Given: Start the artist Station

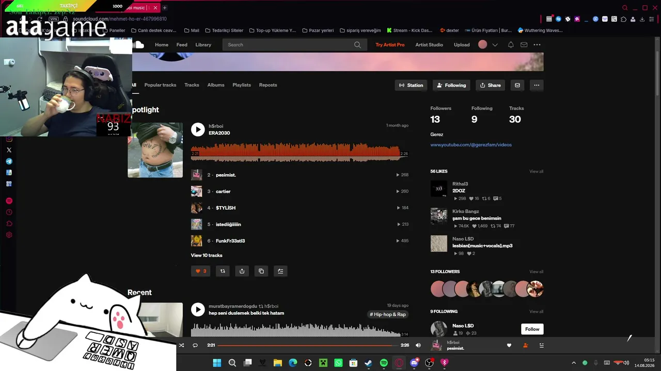Looking at the screenshot, I should tap(411, 85).
